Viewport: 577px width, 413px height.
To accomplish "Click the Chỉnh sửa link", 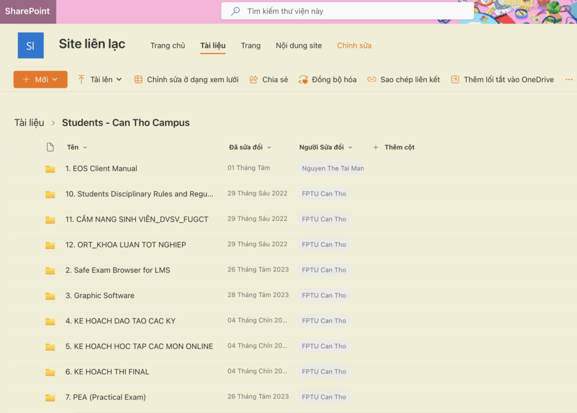I will (x=354, y=46).
